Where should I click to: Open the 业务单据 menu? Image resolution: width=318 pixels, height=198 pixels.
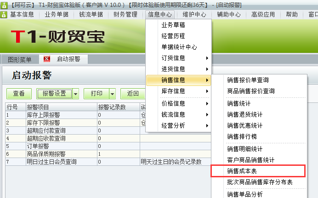57,15
